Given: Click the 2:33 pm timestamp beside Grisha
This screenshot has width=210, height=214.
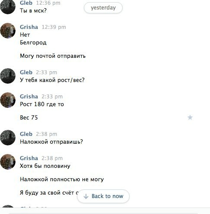Looking at the screenshot, I should point(52,97).
